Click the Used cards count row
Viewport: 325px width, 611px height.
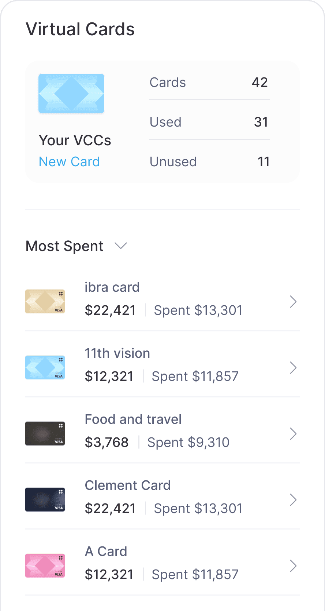click(x=209, y=122)
